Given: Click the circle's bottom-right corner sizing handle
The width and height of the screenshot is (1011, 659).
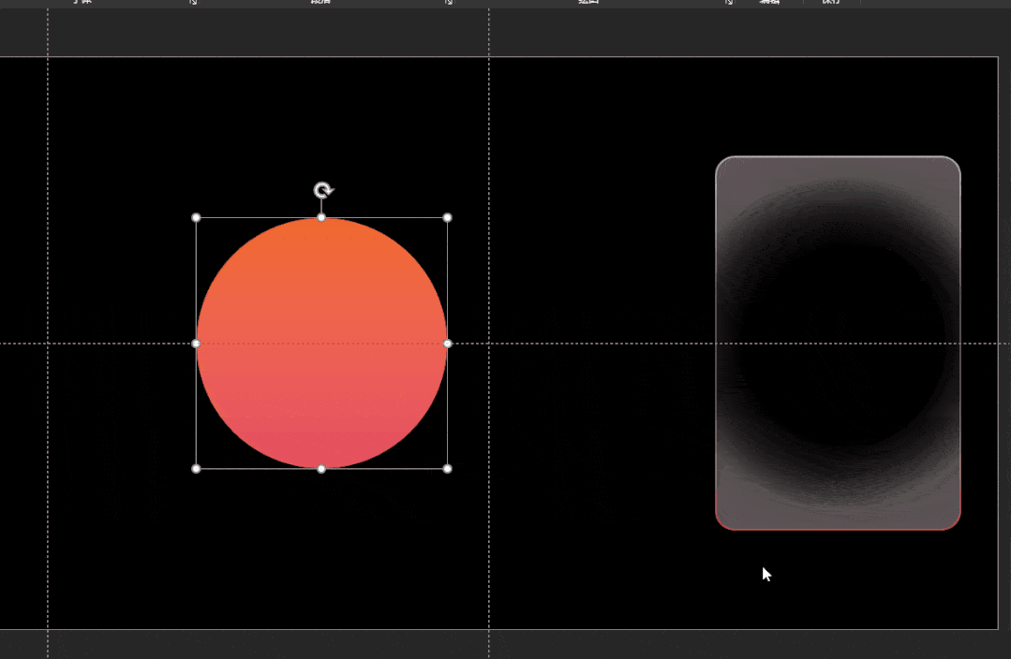Looking at the screenshot, I should click(448, 469).
